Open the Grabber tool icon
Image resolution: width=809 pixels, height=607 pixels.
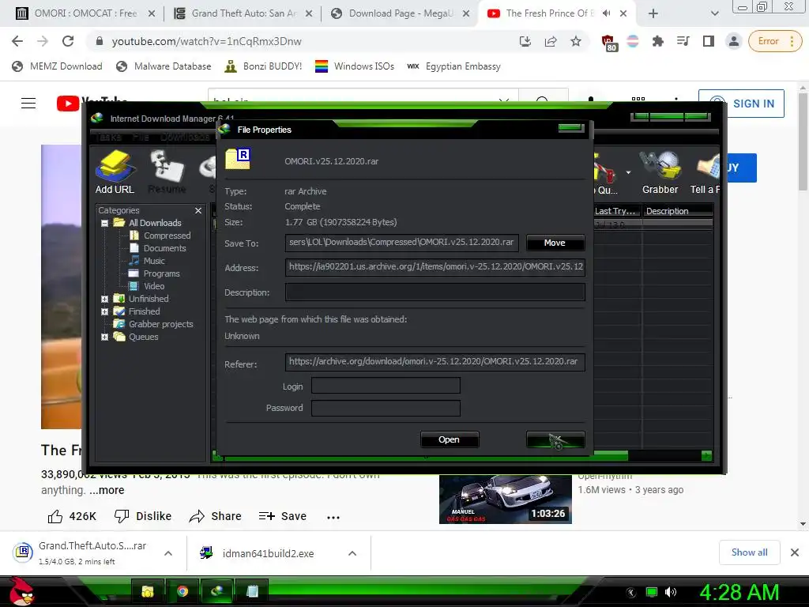pyautogui.click(x=660, y=173)
